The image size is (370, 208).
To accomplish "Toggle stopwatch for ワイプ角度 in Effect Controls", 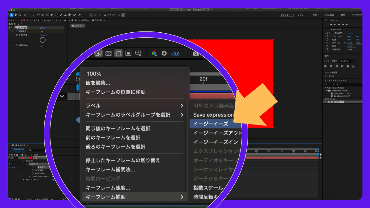I will coord(17,35).
